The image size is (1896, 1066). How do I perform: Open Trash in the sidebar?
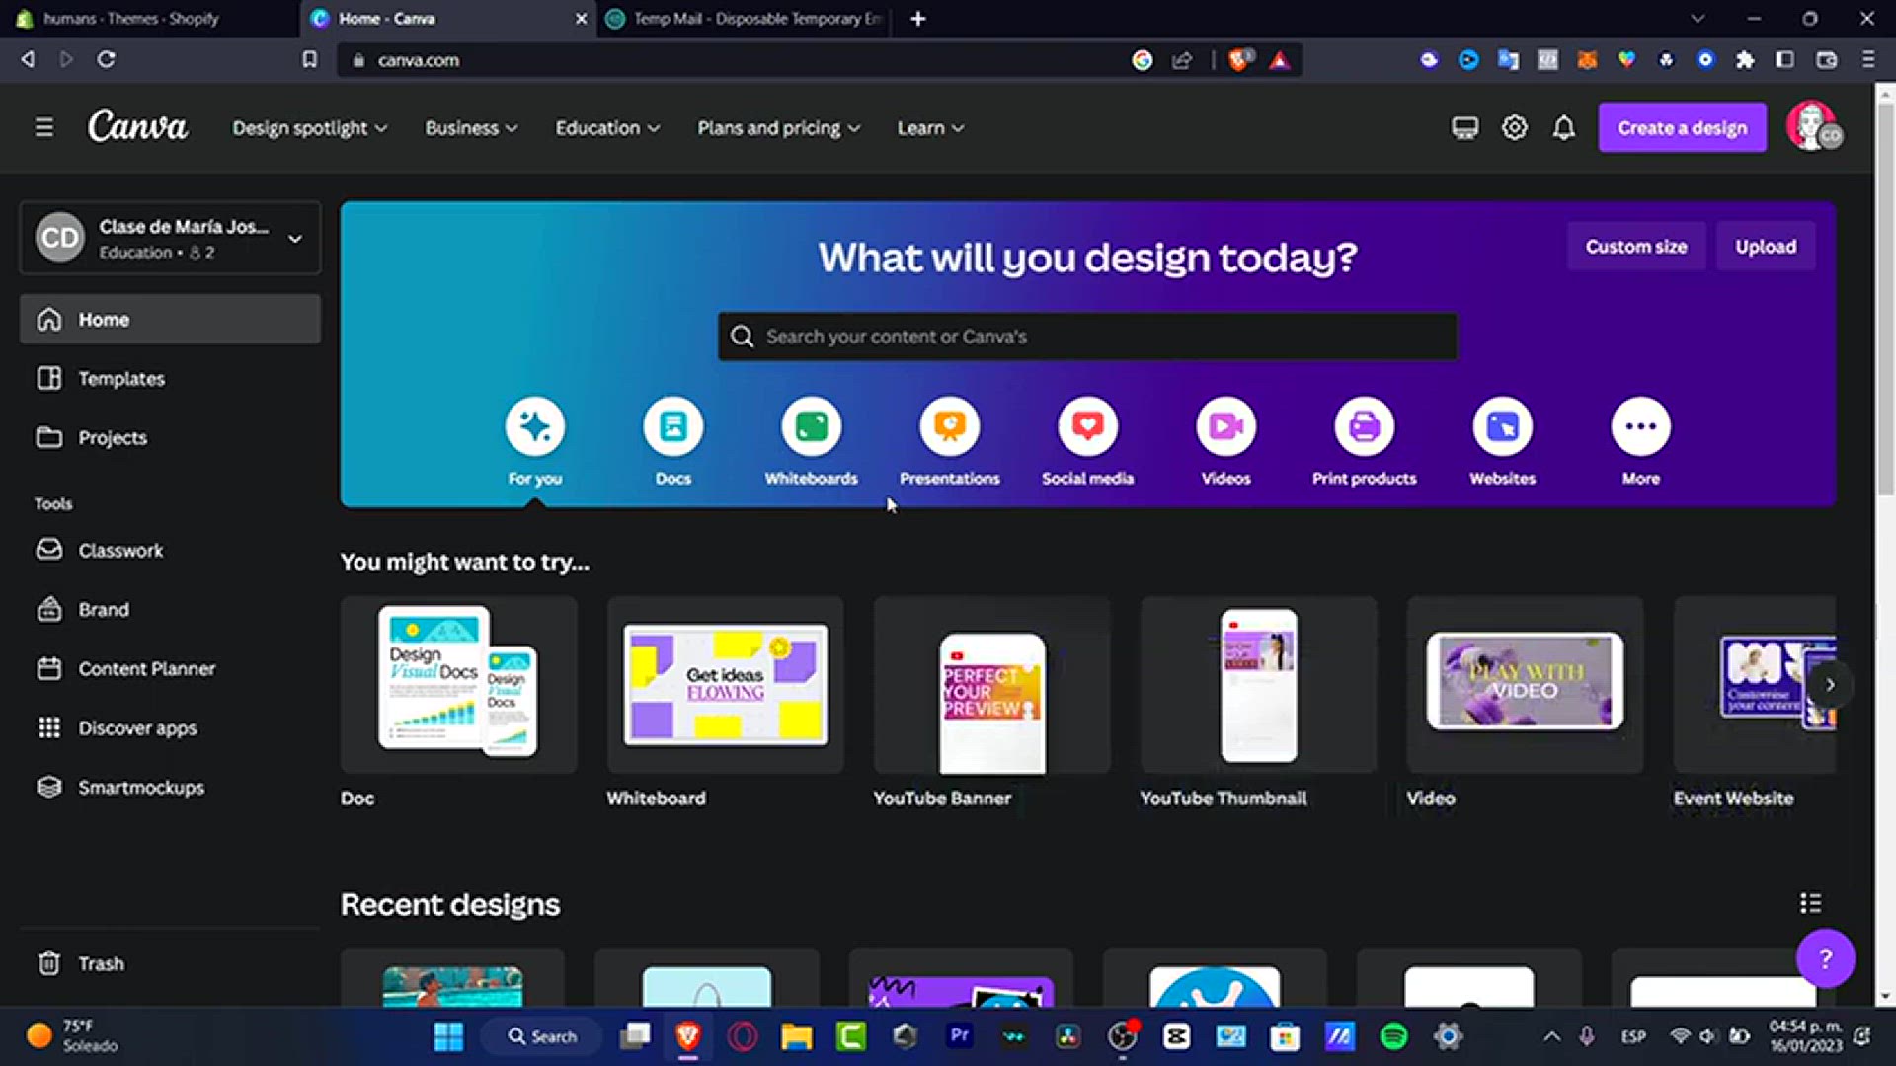pyautogui.click(x=170, y=962)
